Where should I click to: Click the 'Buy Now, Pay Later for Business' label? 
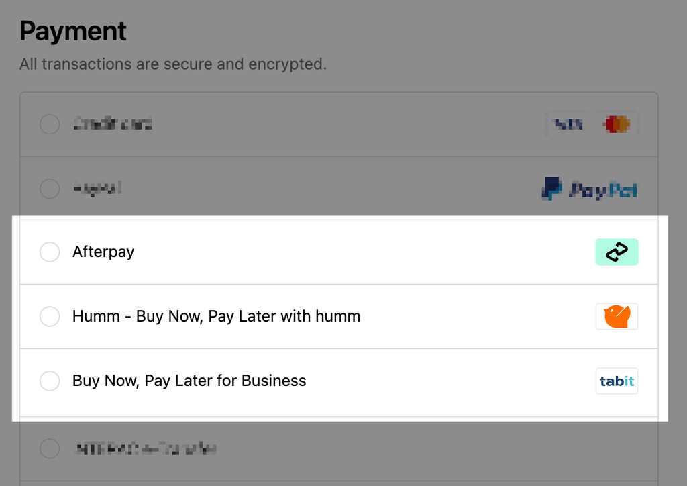pyautogui.click(x=189, y=381)
